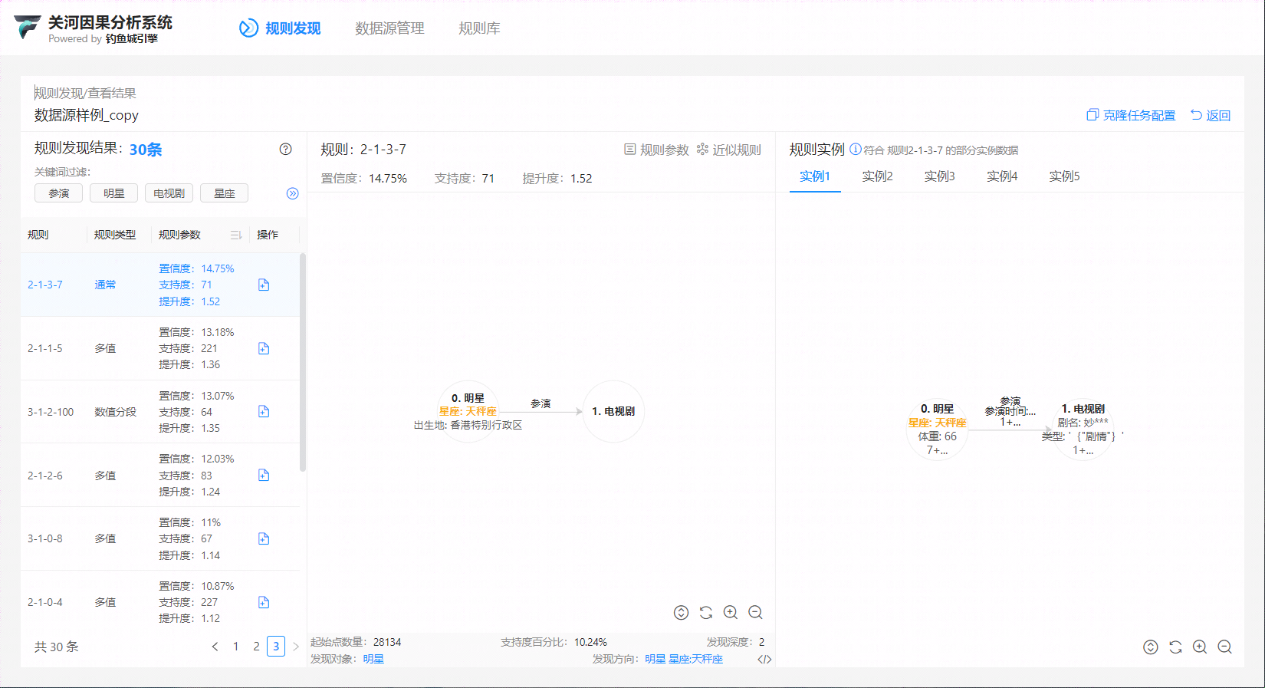1265x688 pixels.
Task: Click the info icon next to 规则实例
Action: coord(856,149)
